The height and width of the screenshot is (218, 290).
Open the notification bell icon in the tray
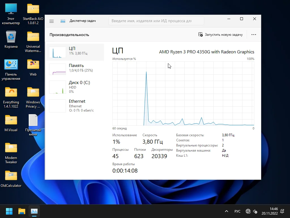point(282,211)
